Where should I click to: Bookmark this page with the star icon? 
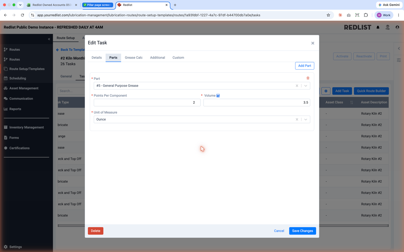328,15
